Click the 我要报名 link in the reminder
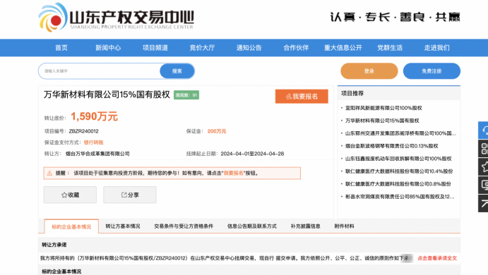The width and height of the screenshot is (488, 275). click(234, 173)
